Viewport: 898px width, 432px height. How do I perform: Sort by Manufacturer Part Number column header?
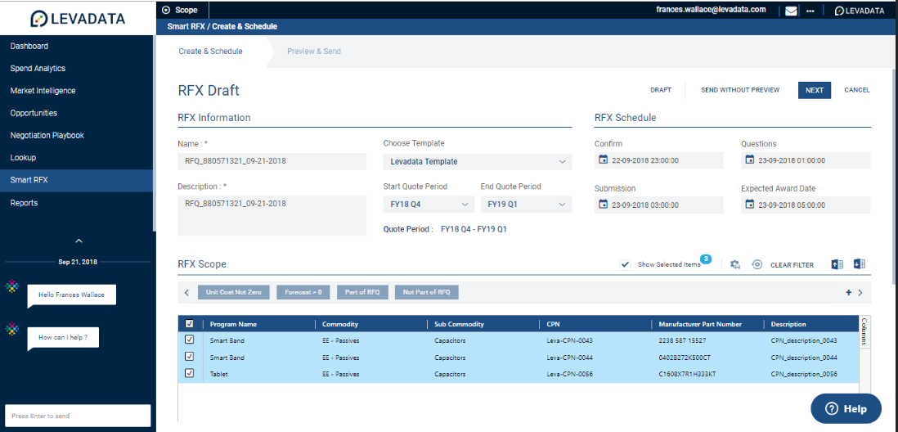700,324
